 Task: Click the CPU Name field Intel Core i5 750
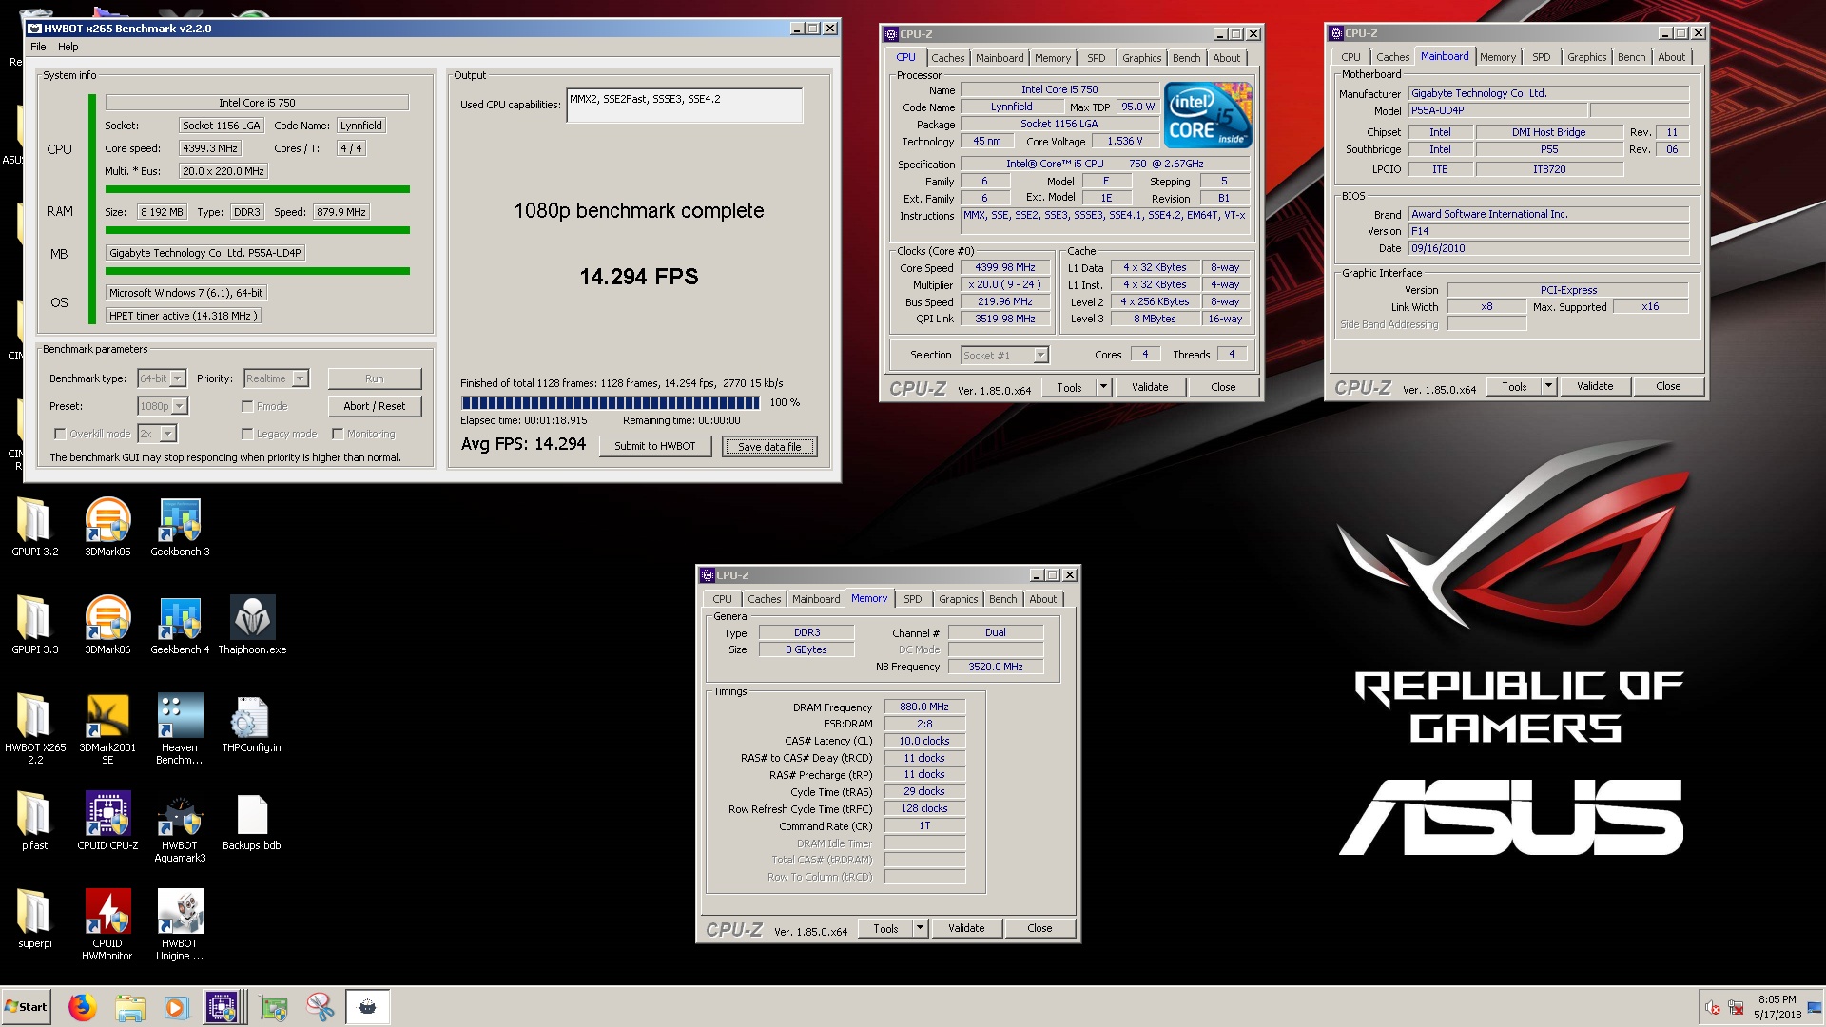[x=1059, y=89]
